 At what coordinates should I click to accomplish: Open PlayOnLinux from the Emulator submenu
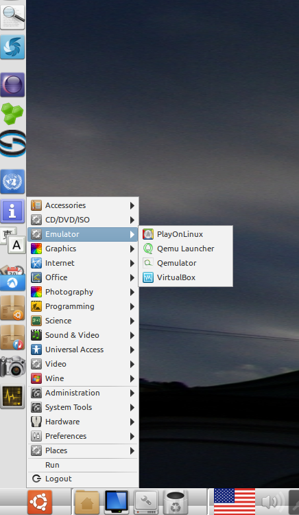pyautogui.click(x=186, y=234)
